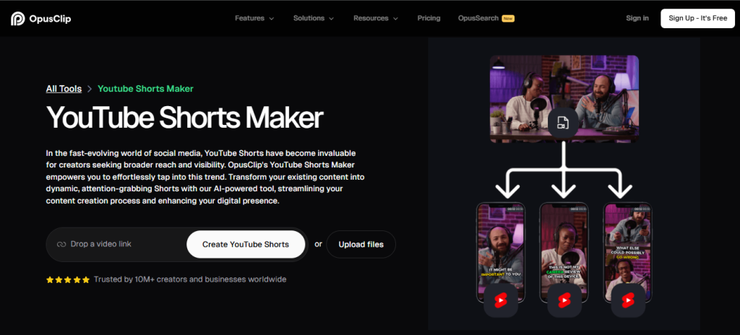Go to the Pricing page
The width and height of the screenshot is (740, 335).
pyautogui.click(x=429, y=18)
